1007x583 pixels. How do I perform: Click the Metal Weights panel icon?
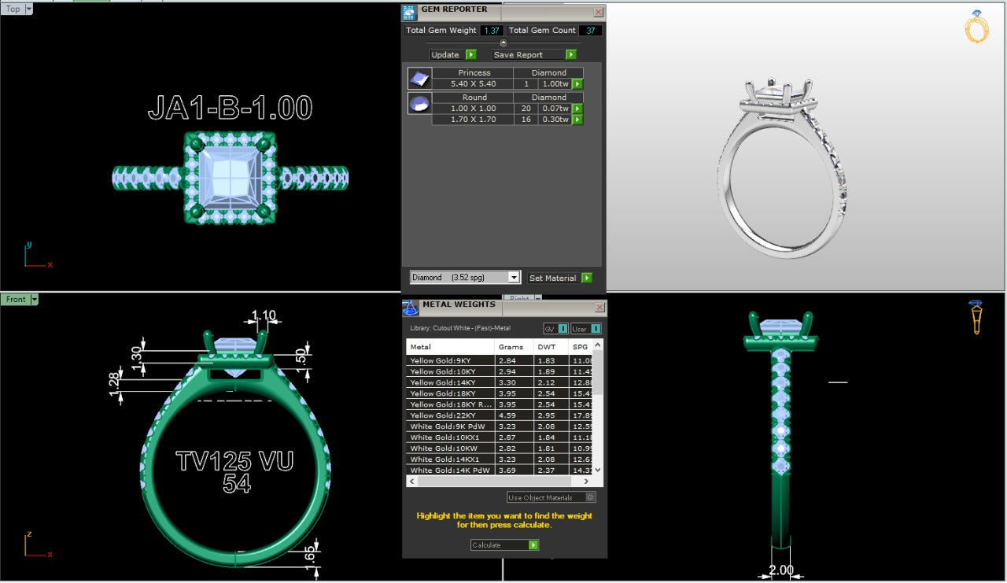410,308
